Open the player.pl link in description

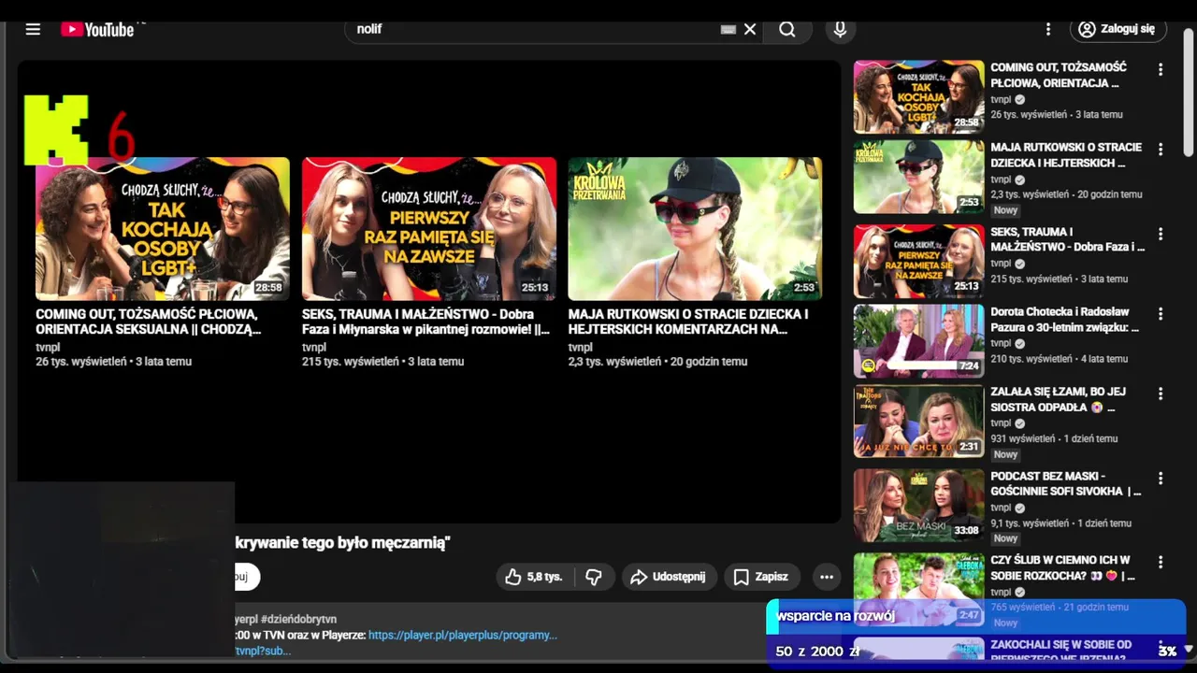463,635
